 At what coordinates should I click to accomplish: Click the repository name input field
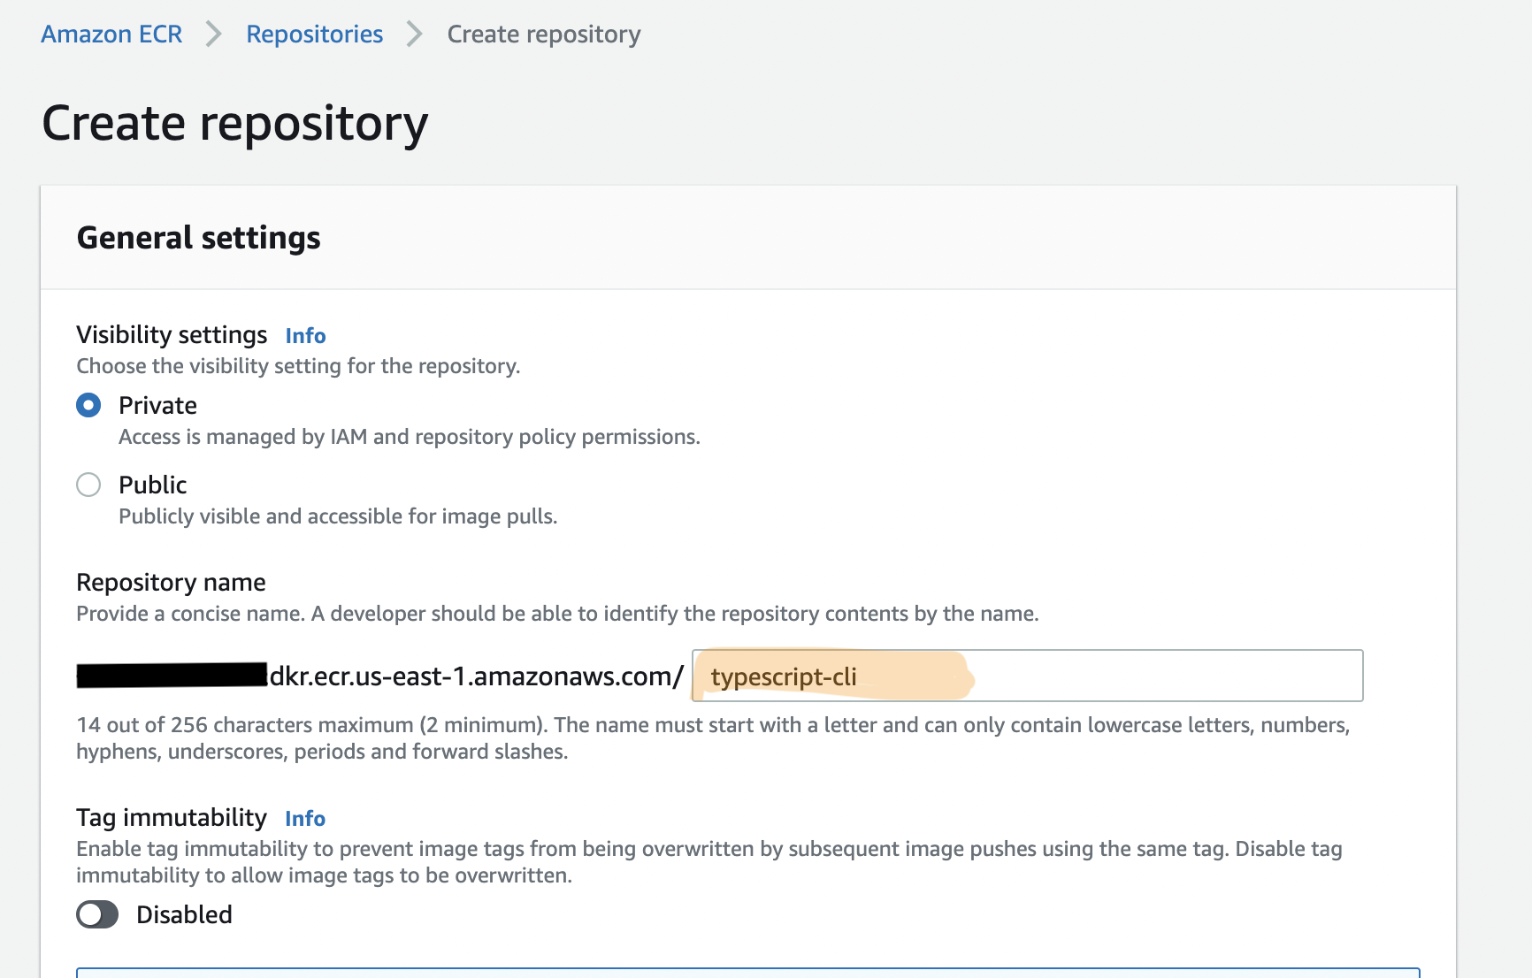coord(1027,676)
